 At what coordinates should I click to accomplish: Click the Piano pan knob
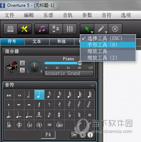point(35,66)
